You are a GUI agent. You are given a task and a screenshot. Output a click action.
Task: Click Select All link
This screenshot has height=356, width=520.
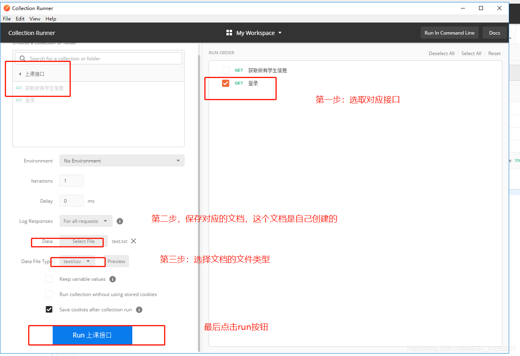(x=471, y=54)
